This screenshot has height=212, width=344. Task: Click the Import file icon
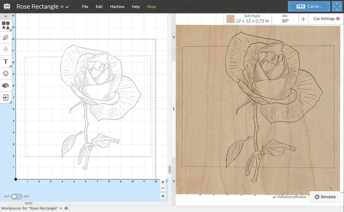click(x=6, y=98)
